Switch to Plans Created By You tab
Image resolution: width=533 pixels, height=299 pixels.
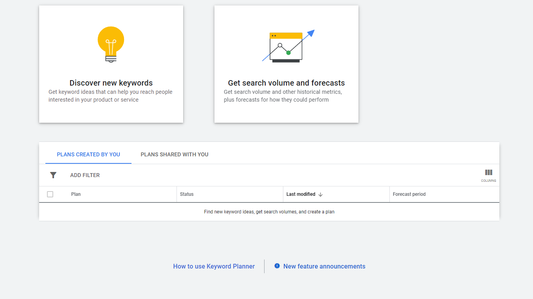coord(88,154)
